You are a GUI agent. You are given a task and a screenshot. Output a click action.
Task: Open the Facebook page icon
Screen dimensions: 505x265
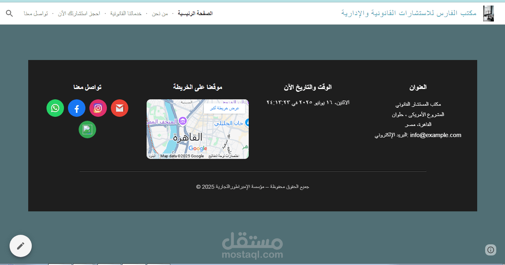click(77, 108)
